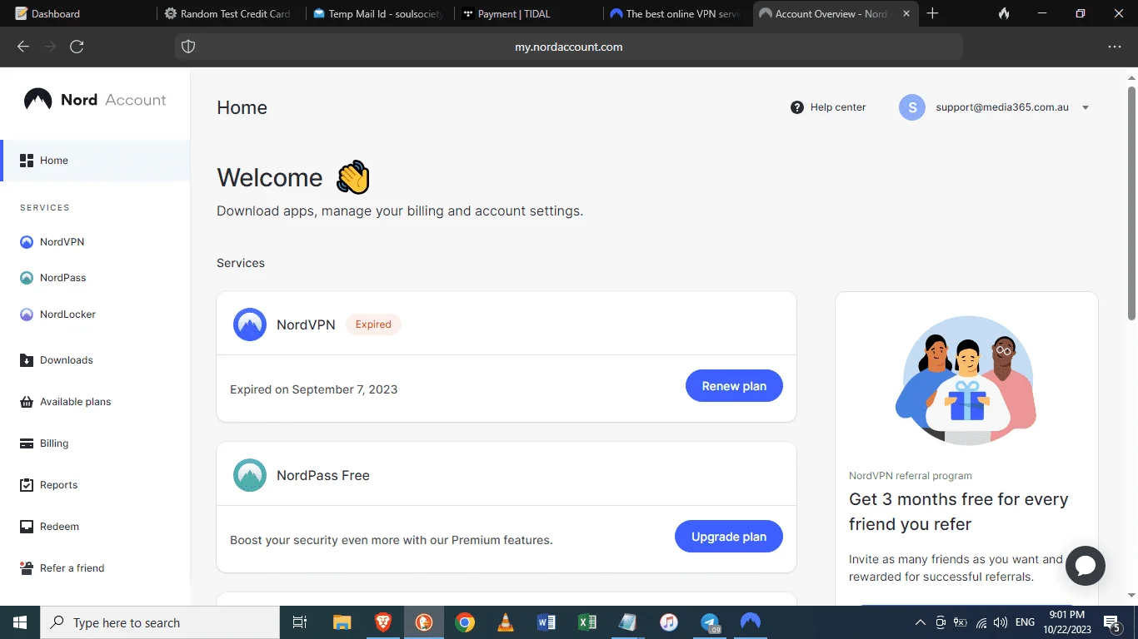Switch to the Random Test Credit Card tab

[229, 13]
